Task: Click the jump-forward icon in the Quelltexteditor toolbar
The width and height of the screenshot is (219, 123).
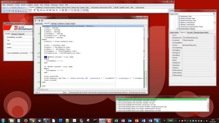Action: tap(42, 20)
